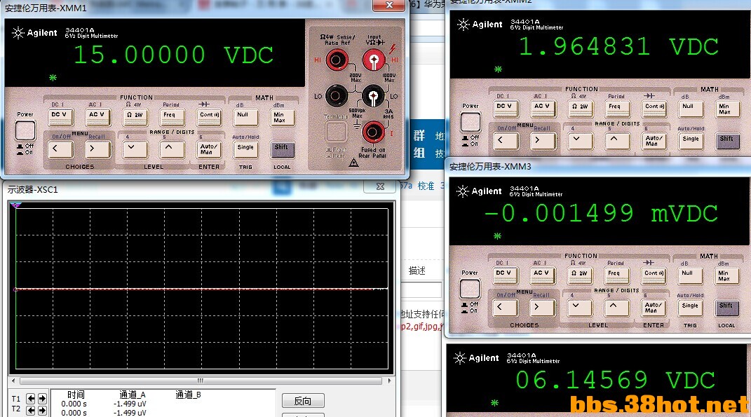Select Ω 2W resistance on XMM1
751x417 pixels.
coord(135,116)
